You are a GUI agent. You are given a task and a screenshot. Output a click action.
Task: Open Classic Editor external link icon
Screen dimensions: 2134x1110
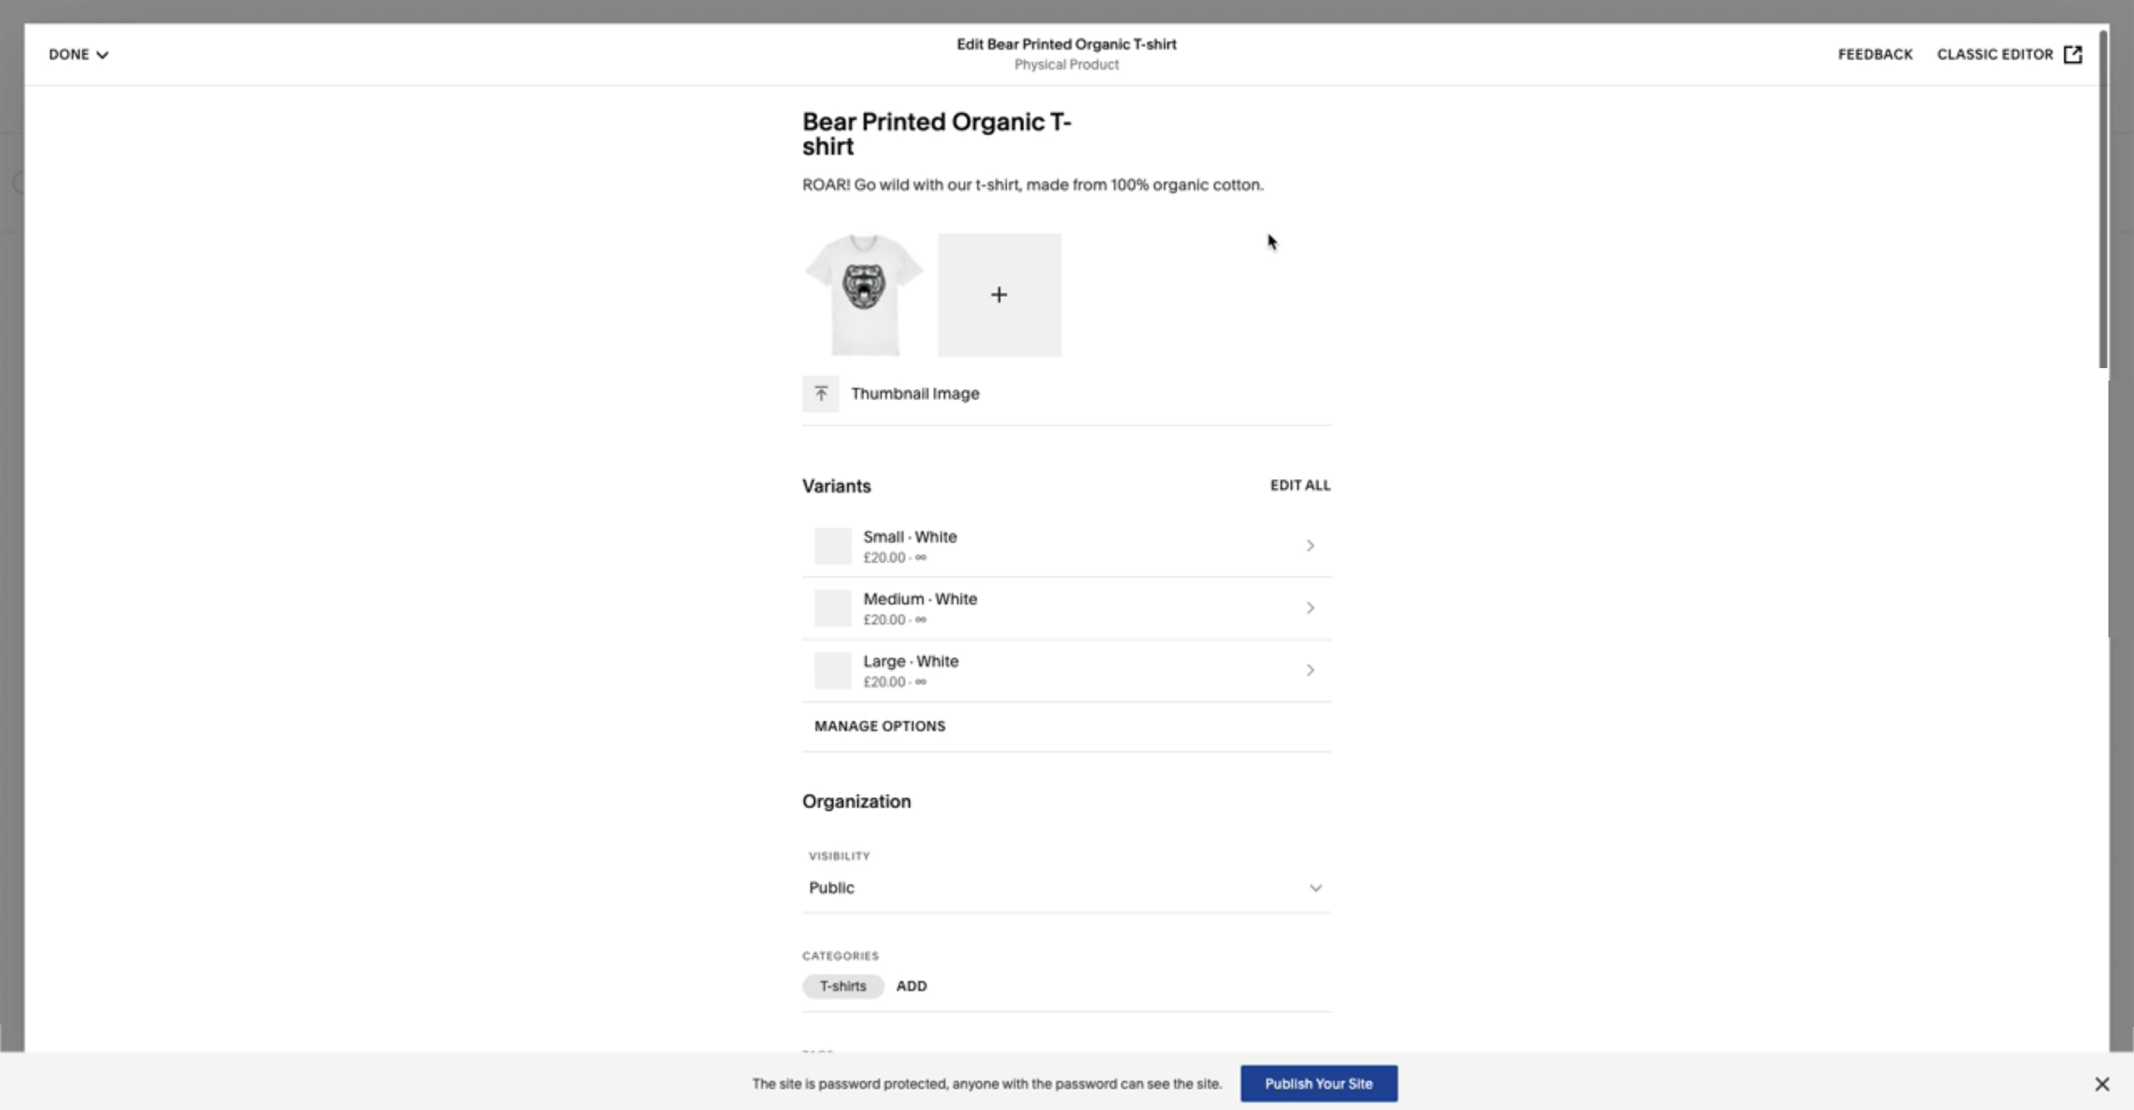2073,55
